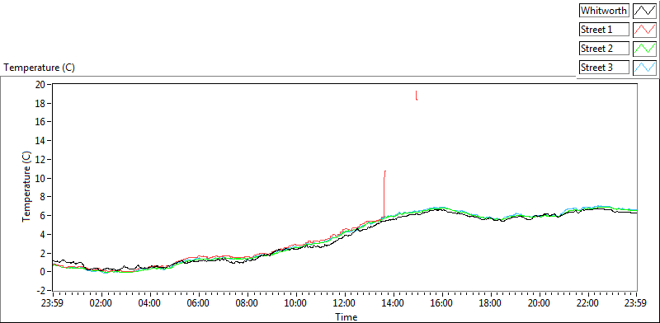Select the Street 2 legend label

pos(604,49)
